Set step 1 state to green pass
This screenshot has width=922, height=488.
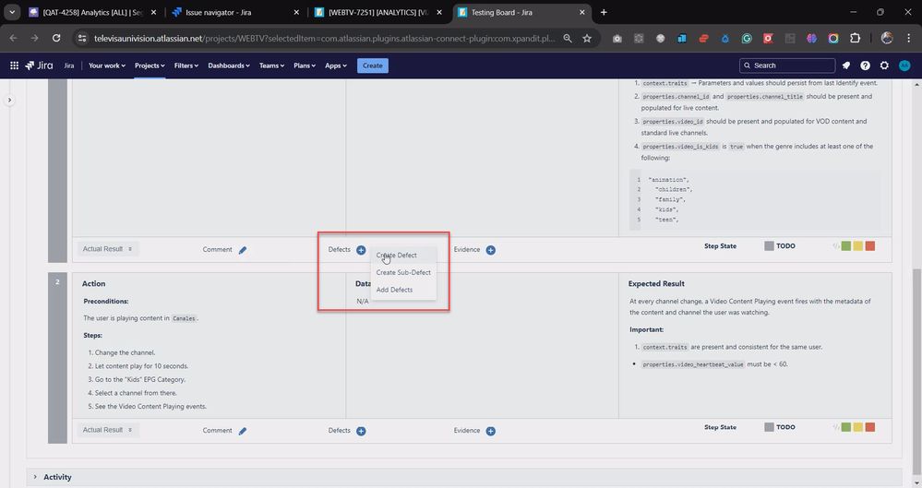tap(846, 245)
